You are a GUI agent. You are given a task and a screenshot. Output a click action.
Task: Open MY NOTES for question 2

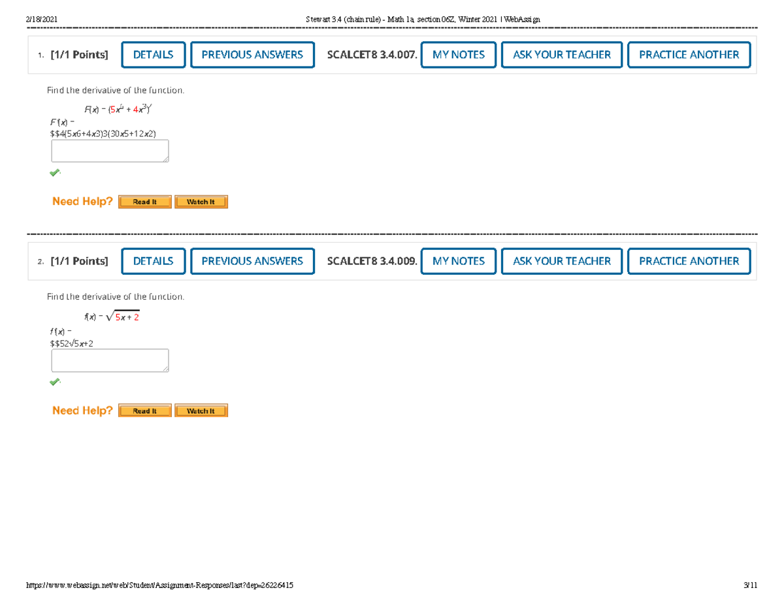coord(459,261)
